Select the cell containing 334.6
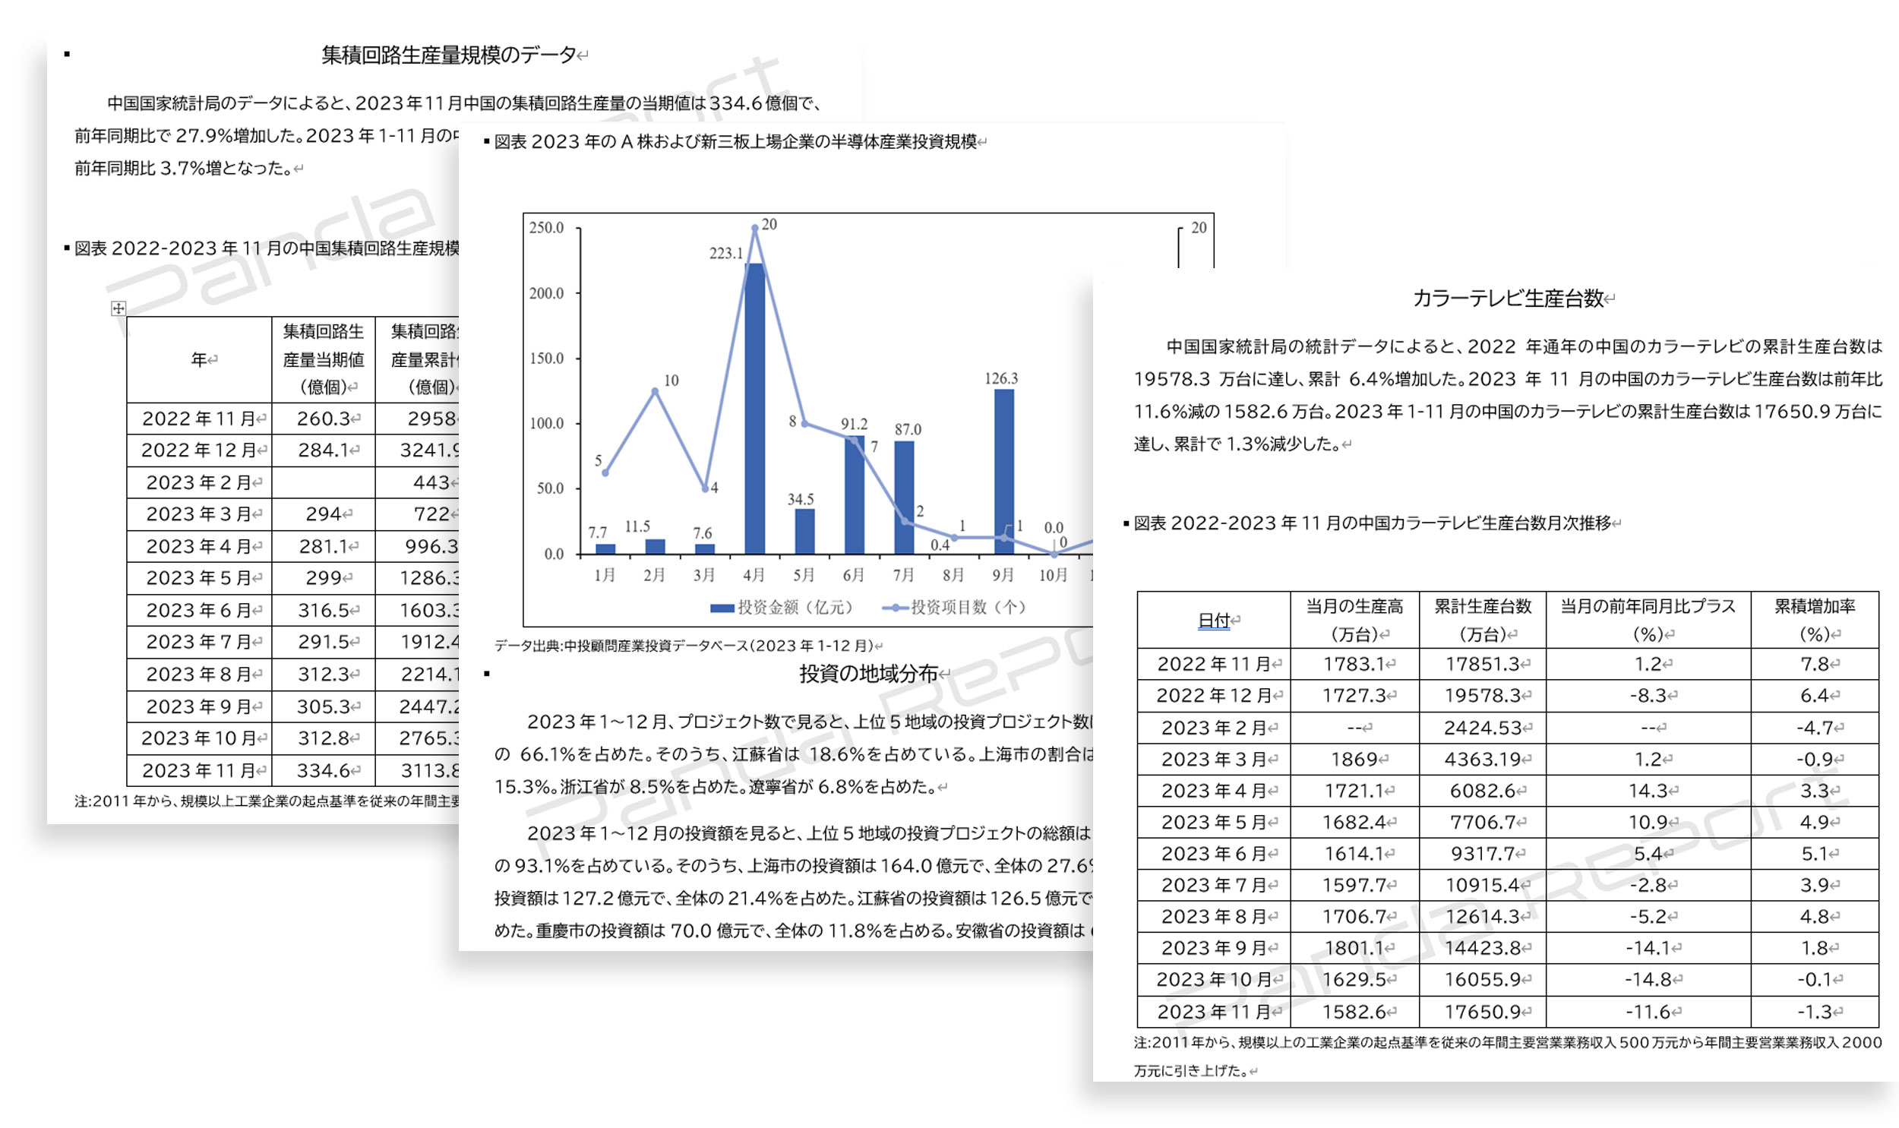The height and width of the screenshot is (1128, 1899). pyautogui.click(x=323, y=771)
